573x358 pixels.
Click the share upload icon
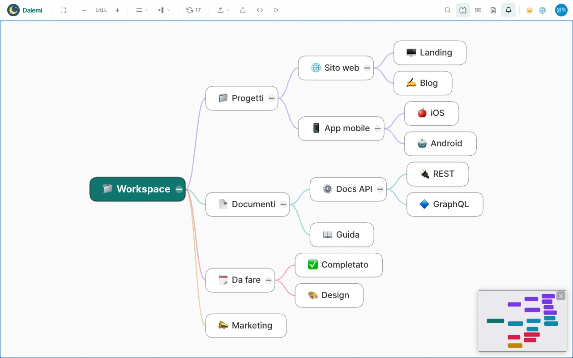point(243,10)
